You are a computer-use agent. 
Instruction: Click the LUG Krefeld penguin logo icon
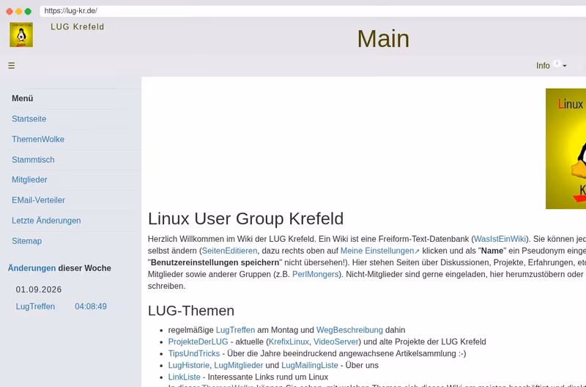[x=21, y=34]
